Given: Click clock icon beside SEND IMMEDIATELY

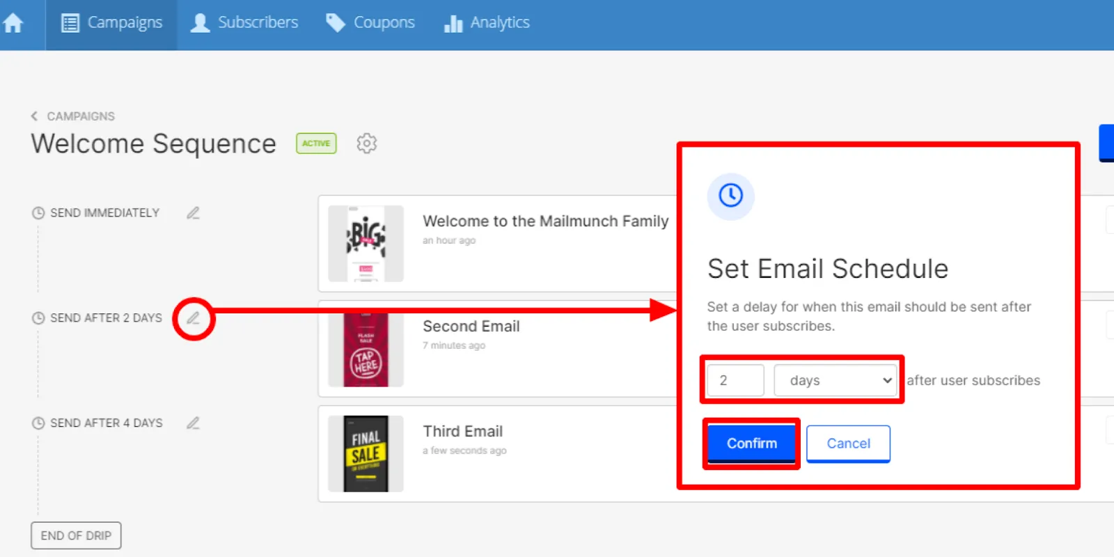Looking at the screenshot, I should coord(38,213).
